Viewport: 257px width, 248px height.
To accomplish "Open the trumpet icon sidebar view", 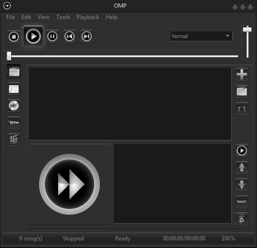I will pyautogui.click(x=14, y=123).
